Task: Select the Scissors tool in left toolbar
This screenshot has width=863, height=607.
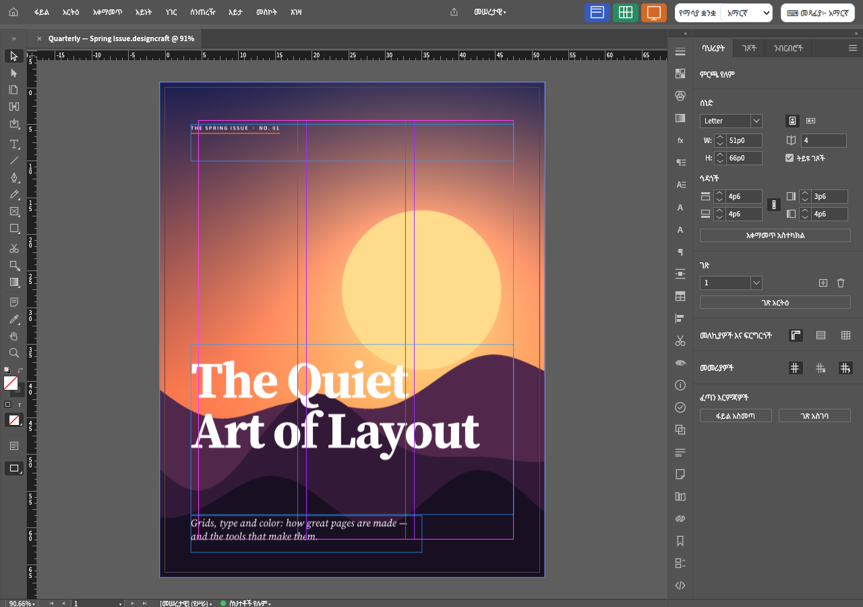Action: (13, 248)
